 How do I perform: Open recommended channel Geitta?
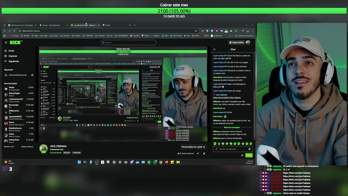point(18,88)
